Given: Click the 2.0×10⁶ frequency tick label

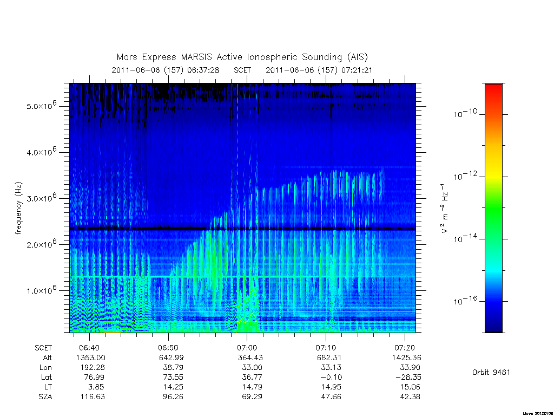Looking at the screenshot, I should [41, 244].
